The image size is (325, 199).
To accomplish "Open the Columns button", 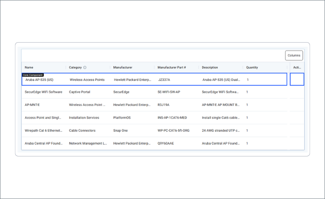I will (x=294, y=55).
